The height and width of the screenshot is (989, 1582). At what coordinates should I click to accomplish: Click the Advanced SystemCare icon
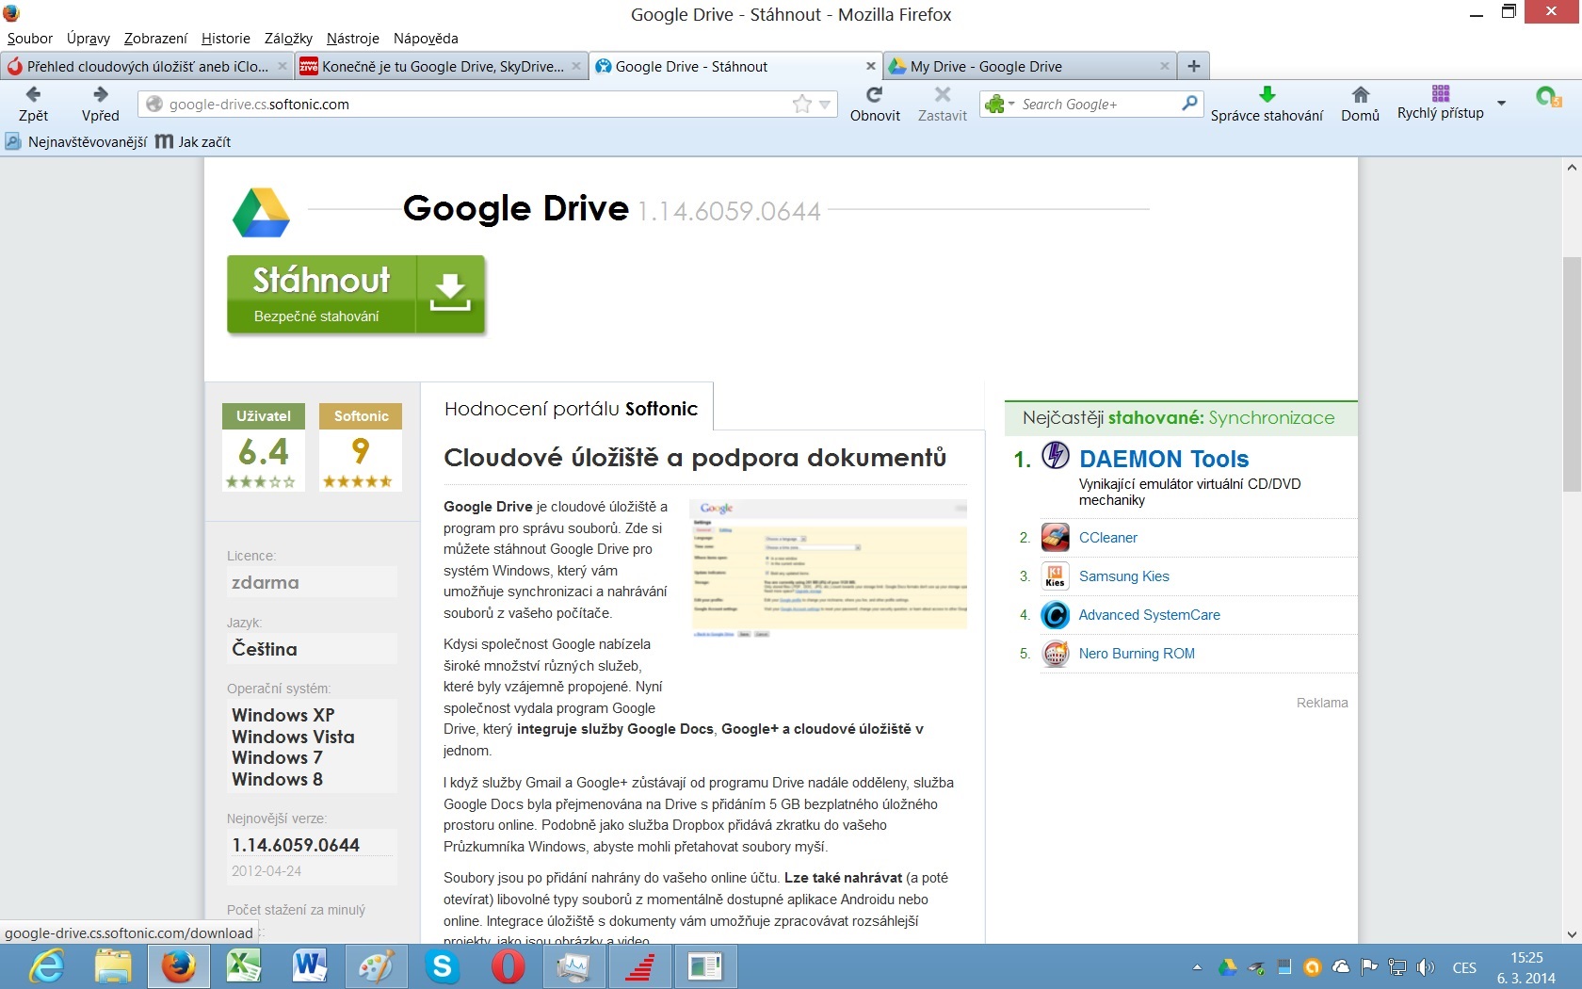click(x=1056, y=615)
